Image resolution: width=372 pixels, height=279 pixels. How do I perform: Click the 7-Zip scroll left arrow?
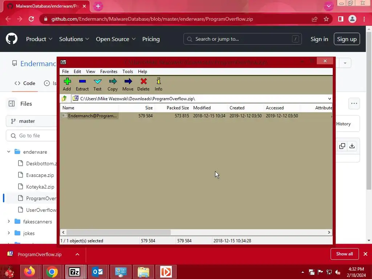[63, 232]
